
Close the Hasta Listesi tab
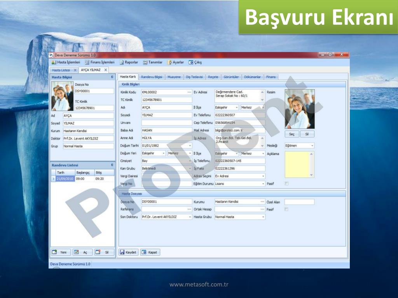pyautogui.click(x=75, y=70)
